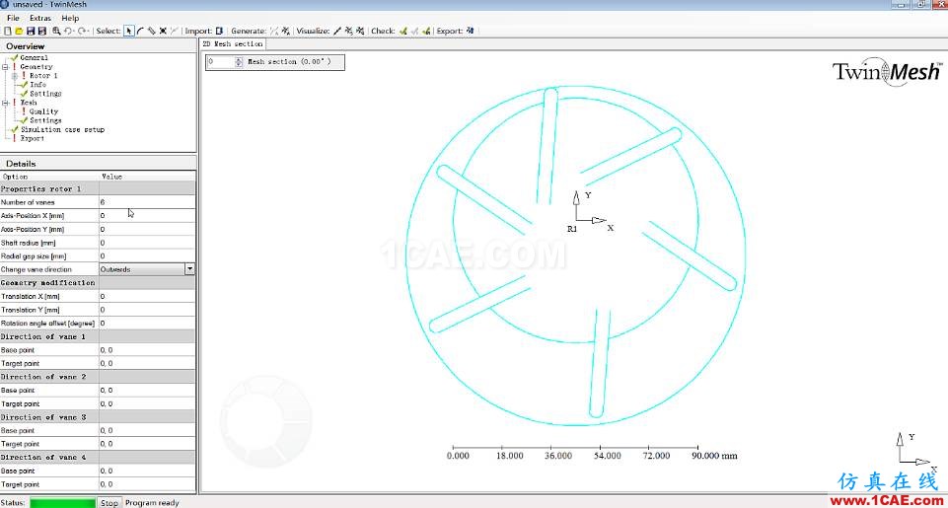
Task: Edit Base point of vane 1
Action: (x=147, y=350)
